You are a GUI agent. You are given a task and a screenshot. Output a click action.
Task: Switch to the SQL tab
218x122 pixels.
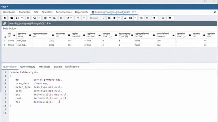coord(36,12)
